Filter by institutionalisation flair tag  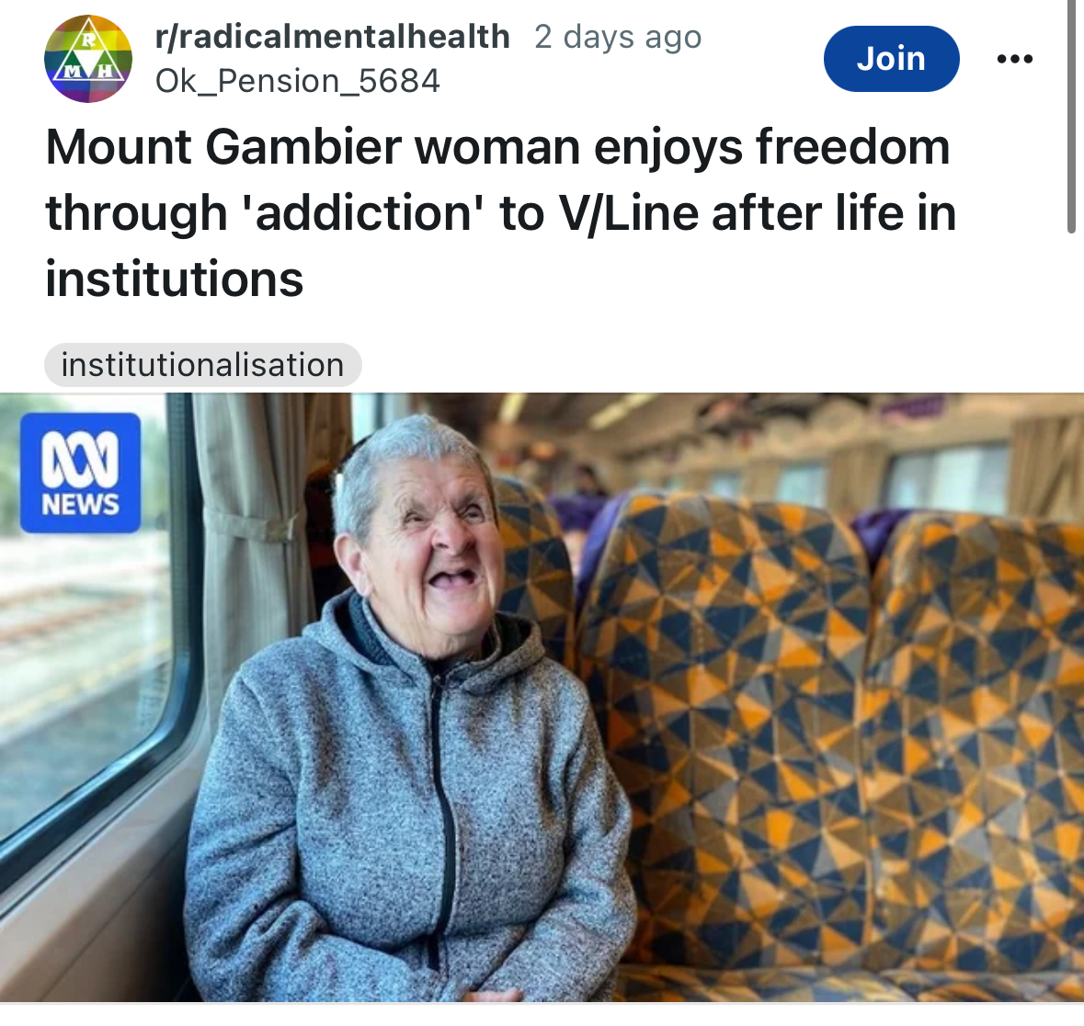[x=202, y=365]
